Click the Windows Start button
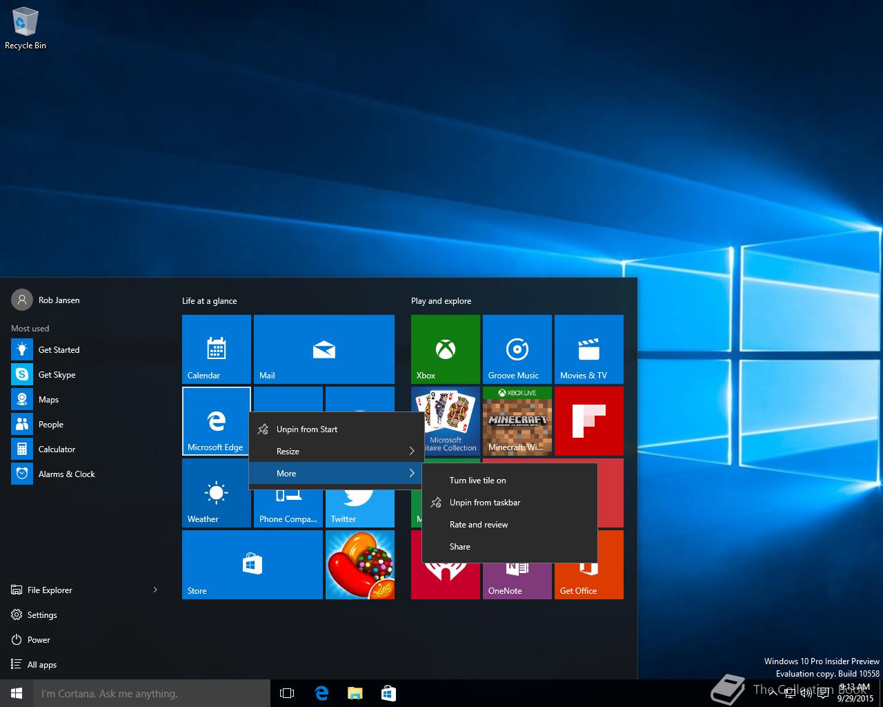Image resolution: width=883 pixels, height=707 pixels. (17, 693)
